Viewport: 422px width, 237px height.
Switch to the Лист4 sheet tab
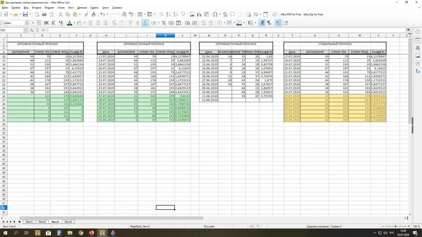coord(68,221)
